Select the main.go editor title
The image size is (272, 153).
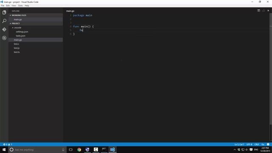pos(70,11)
